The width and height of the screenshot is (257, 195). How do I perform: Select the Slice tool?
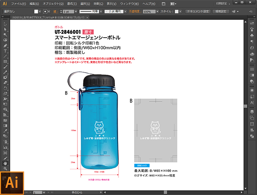pyautogui.click(x=5, y=158)
